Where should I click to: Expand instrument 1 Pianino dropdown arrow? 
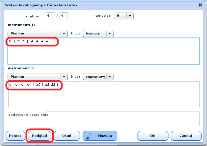click(64, 33)
